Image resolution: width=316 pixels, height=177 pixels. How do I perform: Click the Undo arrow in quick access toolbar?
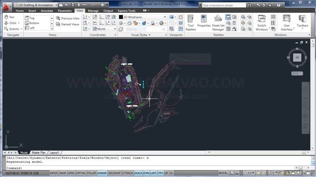coord(84,5)
